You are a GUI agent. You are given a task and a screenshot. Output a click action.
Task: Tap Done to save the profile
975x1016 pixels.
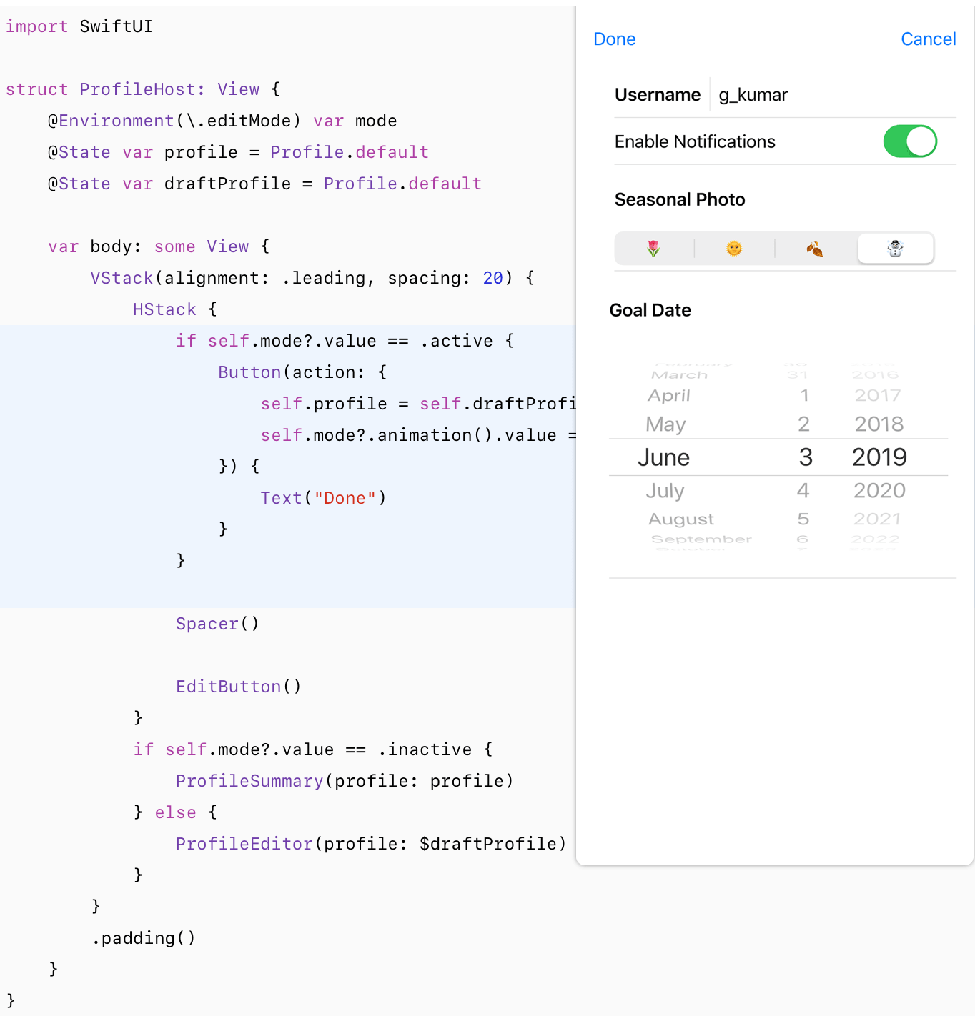coord(614,39)
